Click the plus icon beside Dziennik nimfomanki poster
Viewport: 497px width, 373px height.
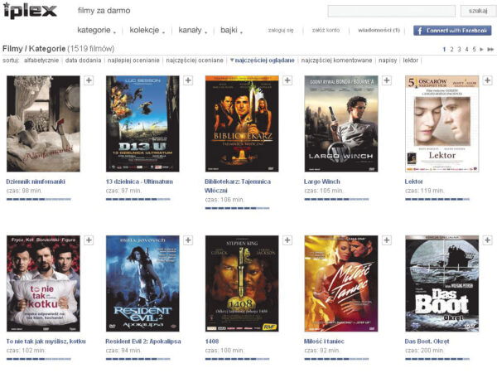(89, 80)
